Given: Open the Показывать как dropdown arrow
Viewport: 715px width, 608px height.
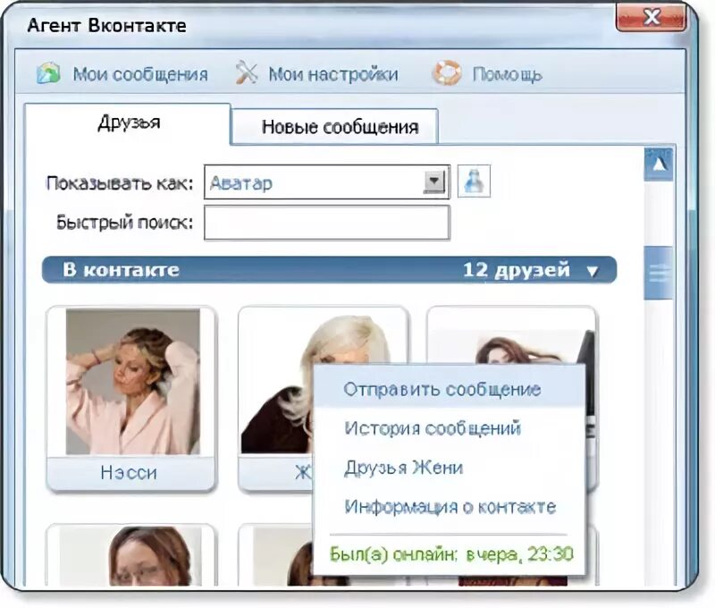Looking at the screenshot, I should [x=434, y=182].
